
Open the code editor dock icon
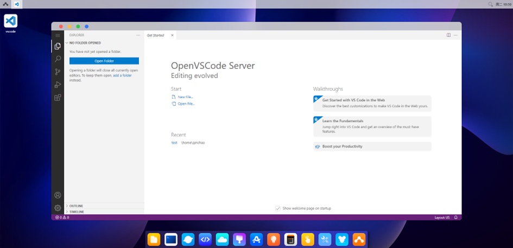tap(205, 239)
